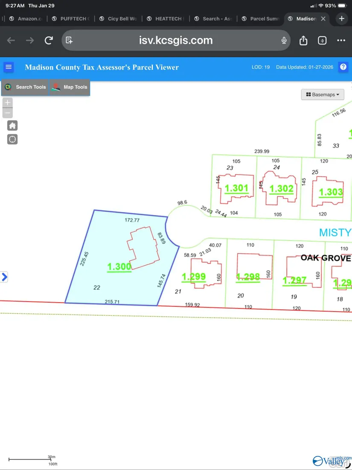Click the isv.kcsgis.com address bar

coord(176,41)
